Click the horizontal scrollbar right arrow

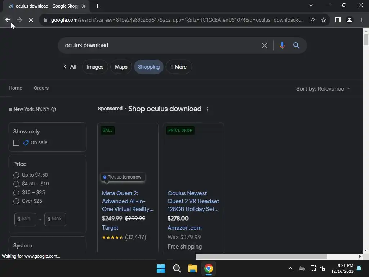[x=360, y=256]
